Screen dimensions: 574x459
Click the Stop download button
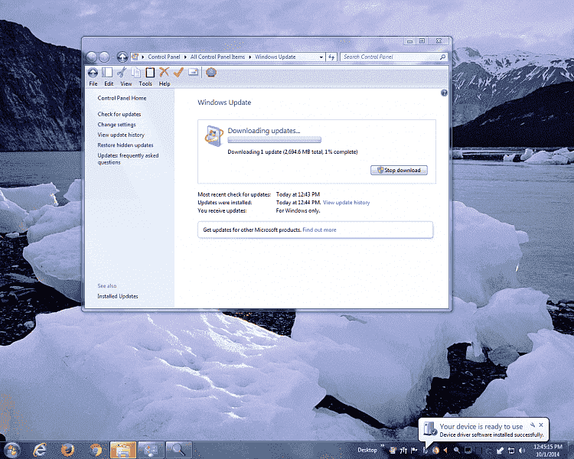399,170
